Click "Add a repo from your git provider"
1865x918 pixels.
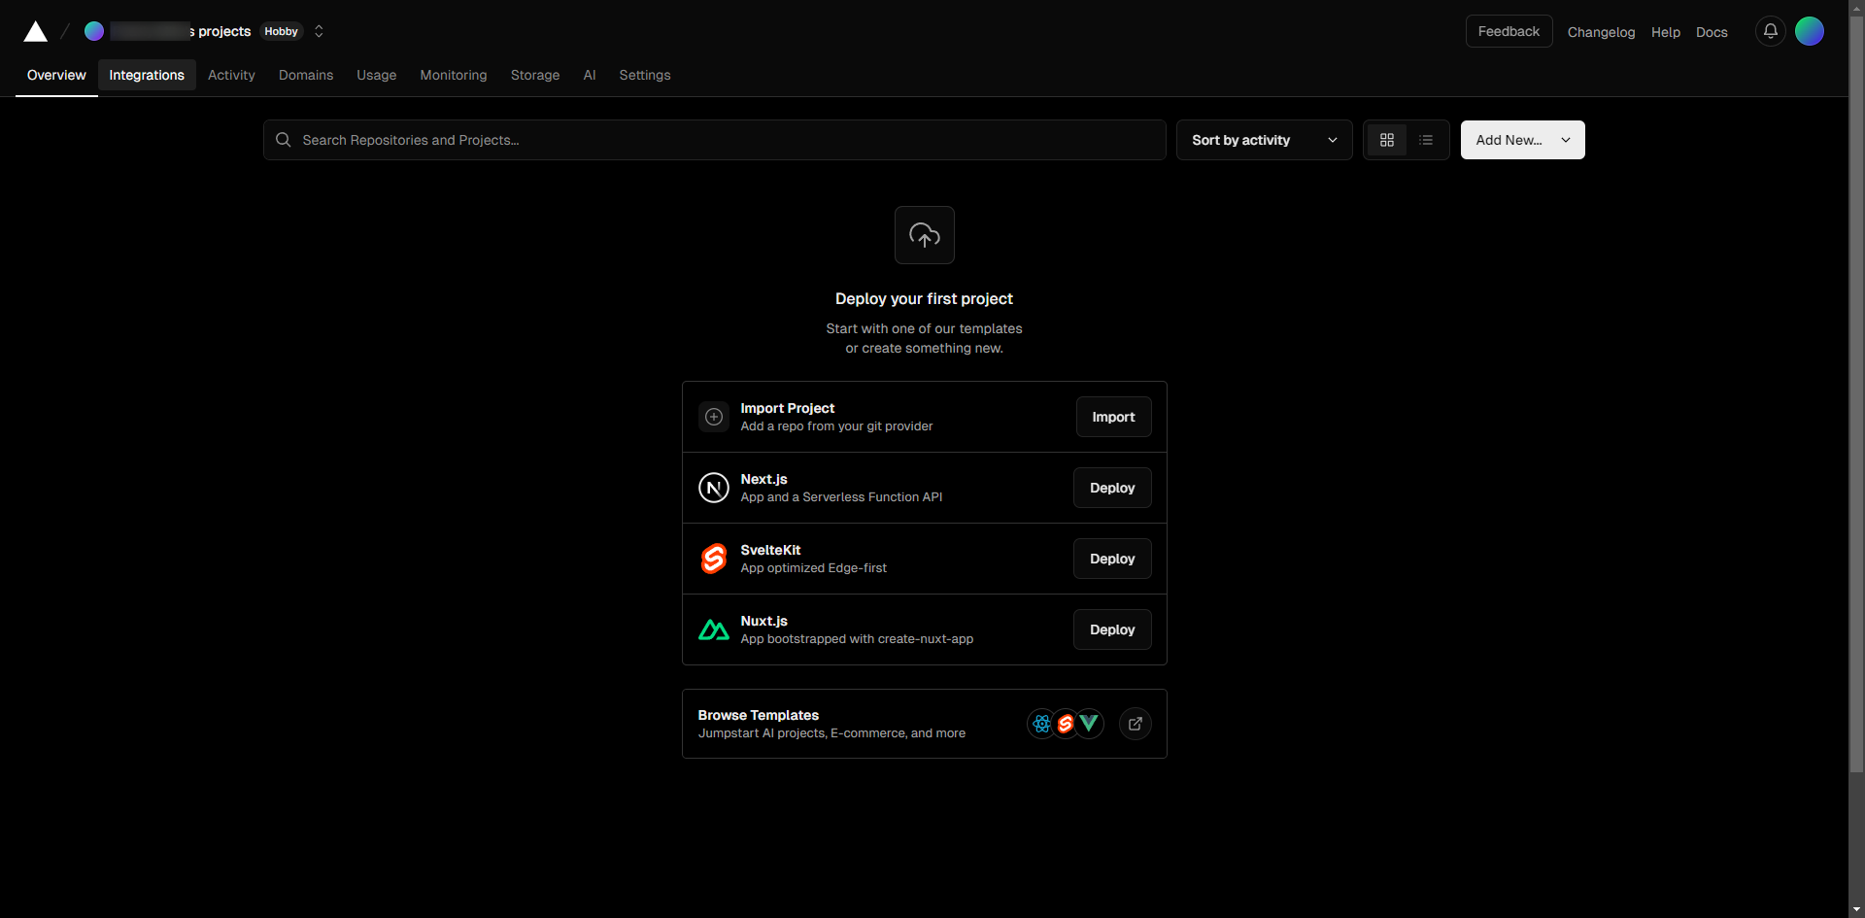836,426
